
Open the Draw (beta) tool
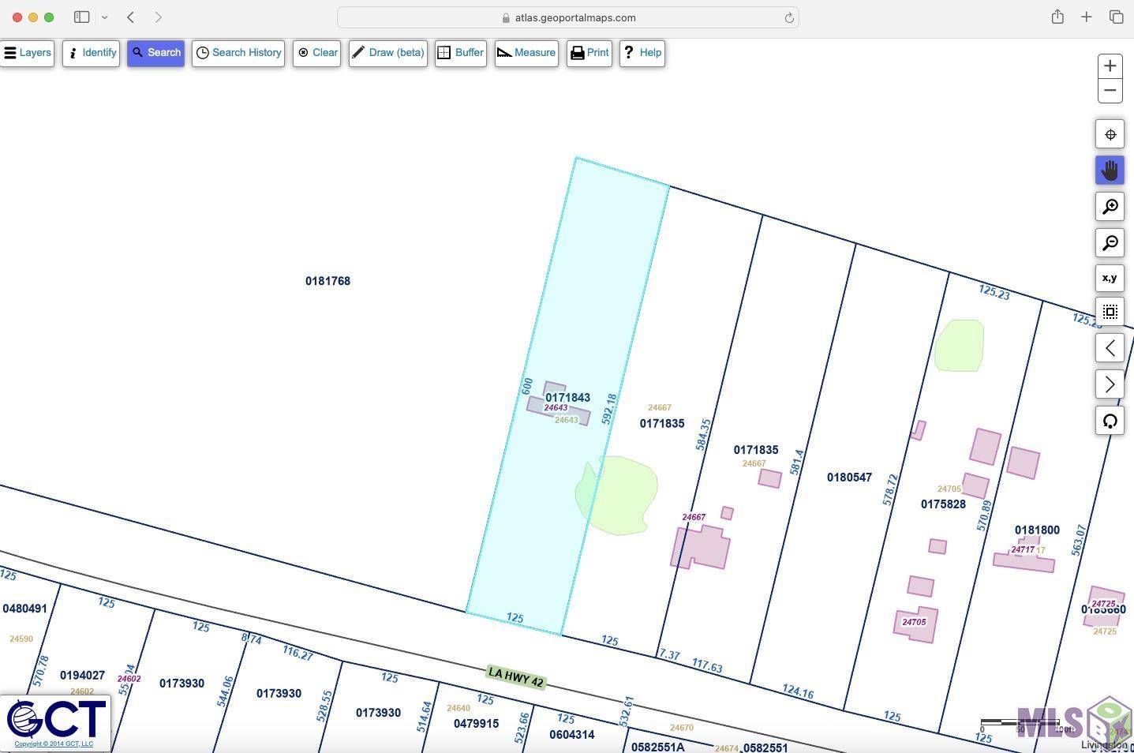[x=388, y=53]
